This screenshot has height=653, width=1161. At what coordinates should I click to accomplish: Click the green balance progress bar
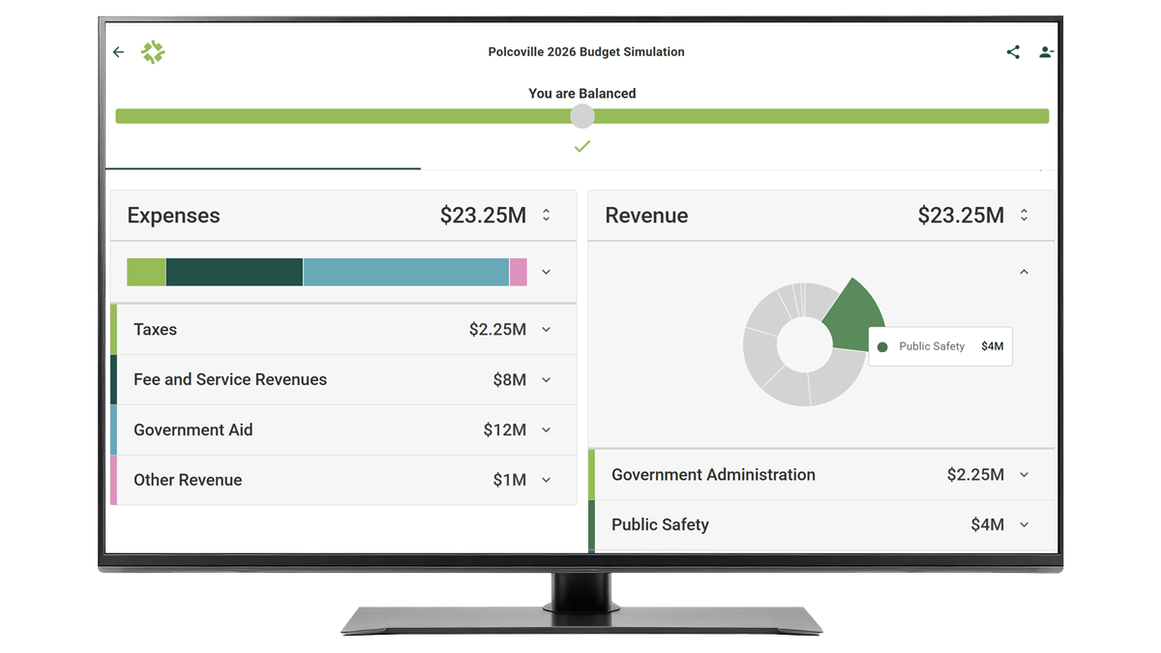pyautogui.click(x=581, y=116)
